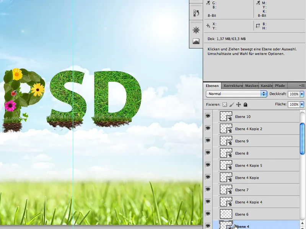Switch to the Kanäle tab

[x=267, y=86]
